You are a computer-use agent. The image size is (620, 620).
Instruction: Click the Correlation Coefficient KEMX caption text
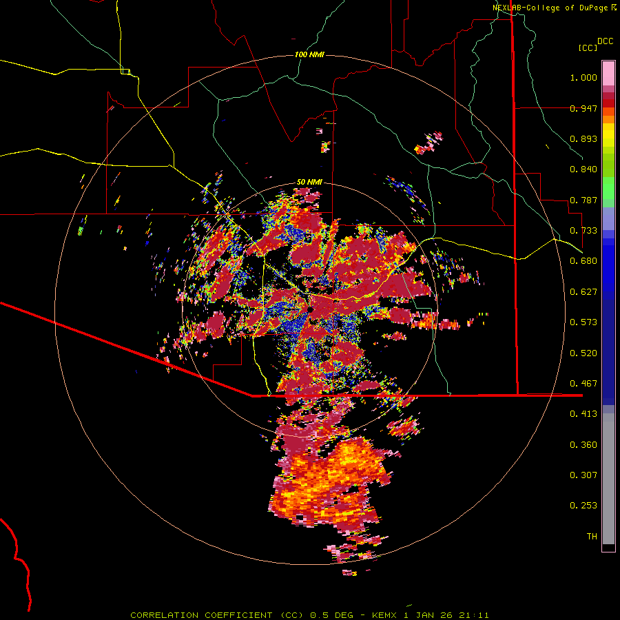pyautogui.click(x=309, y=615)
